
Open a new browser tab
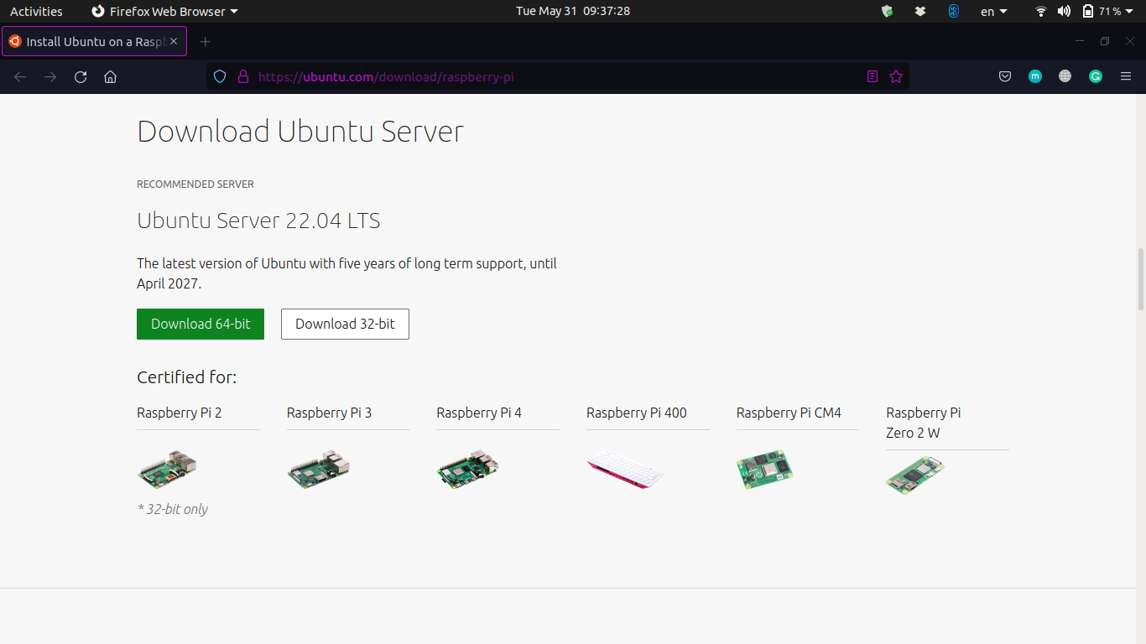(x=206, y=40)
